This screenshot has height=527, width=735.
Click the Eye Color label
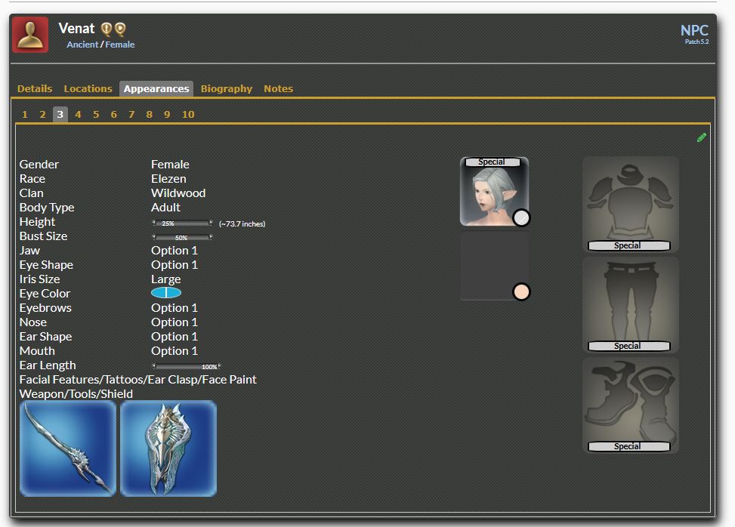(x=45, y=294)
